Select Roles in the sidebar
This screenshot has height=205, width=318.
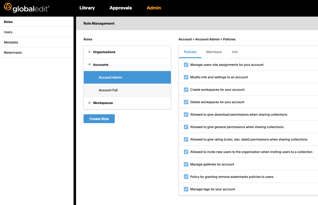click(x=37, y=22)
